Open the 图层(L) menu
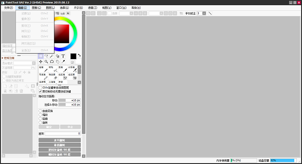This screenshot has width=302, height=164. (x=50, y=8)
